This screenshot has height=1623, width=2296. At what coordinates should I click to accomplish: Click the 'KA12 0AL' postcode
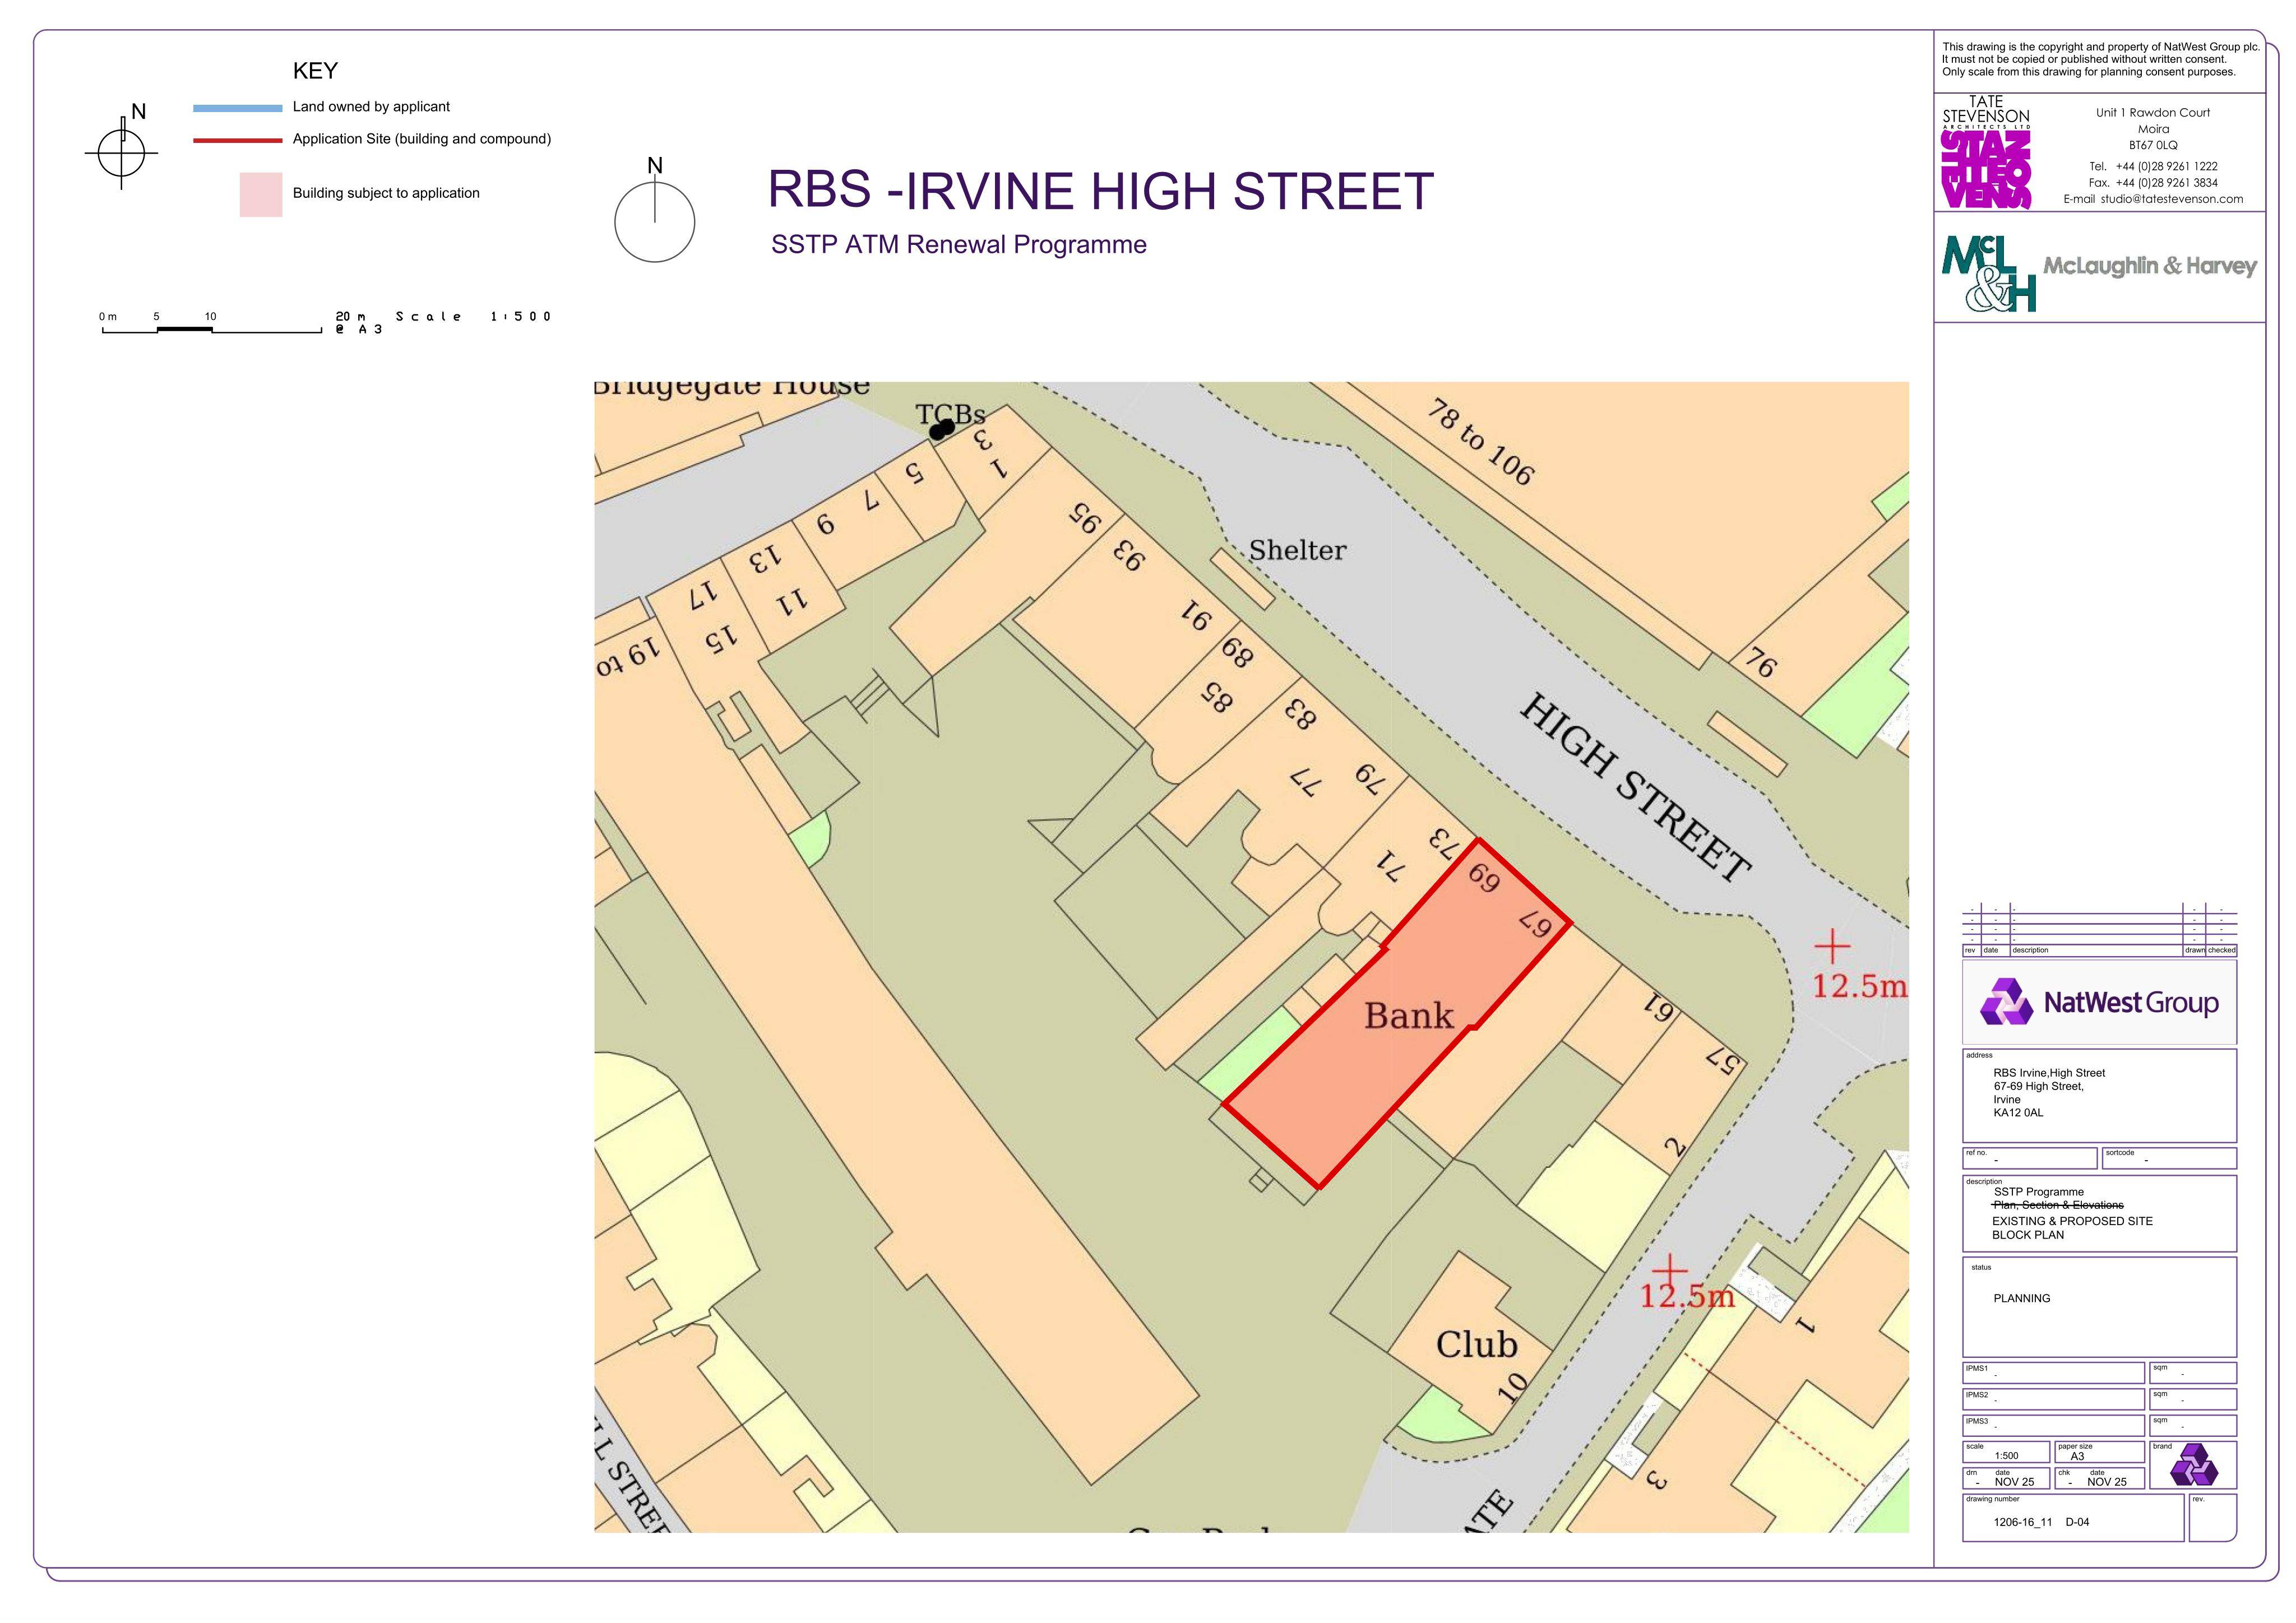2018,1112
